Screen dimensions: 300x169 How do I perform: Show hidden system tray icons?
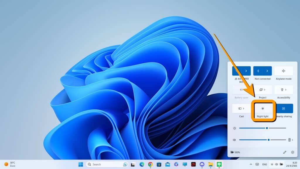pyautogui.click(x=251, y=164)
